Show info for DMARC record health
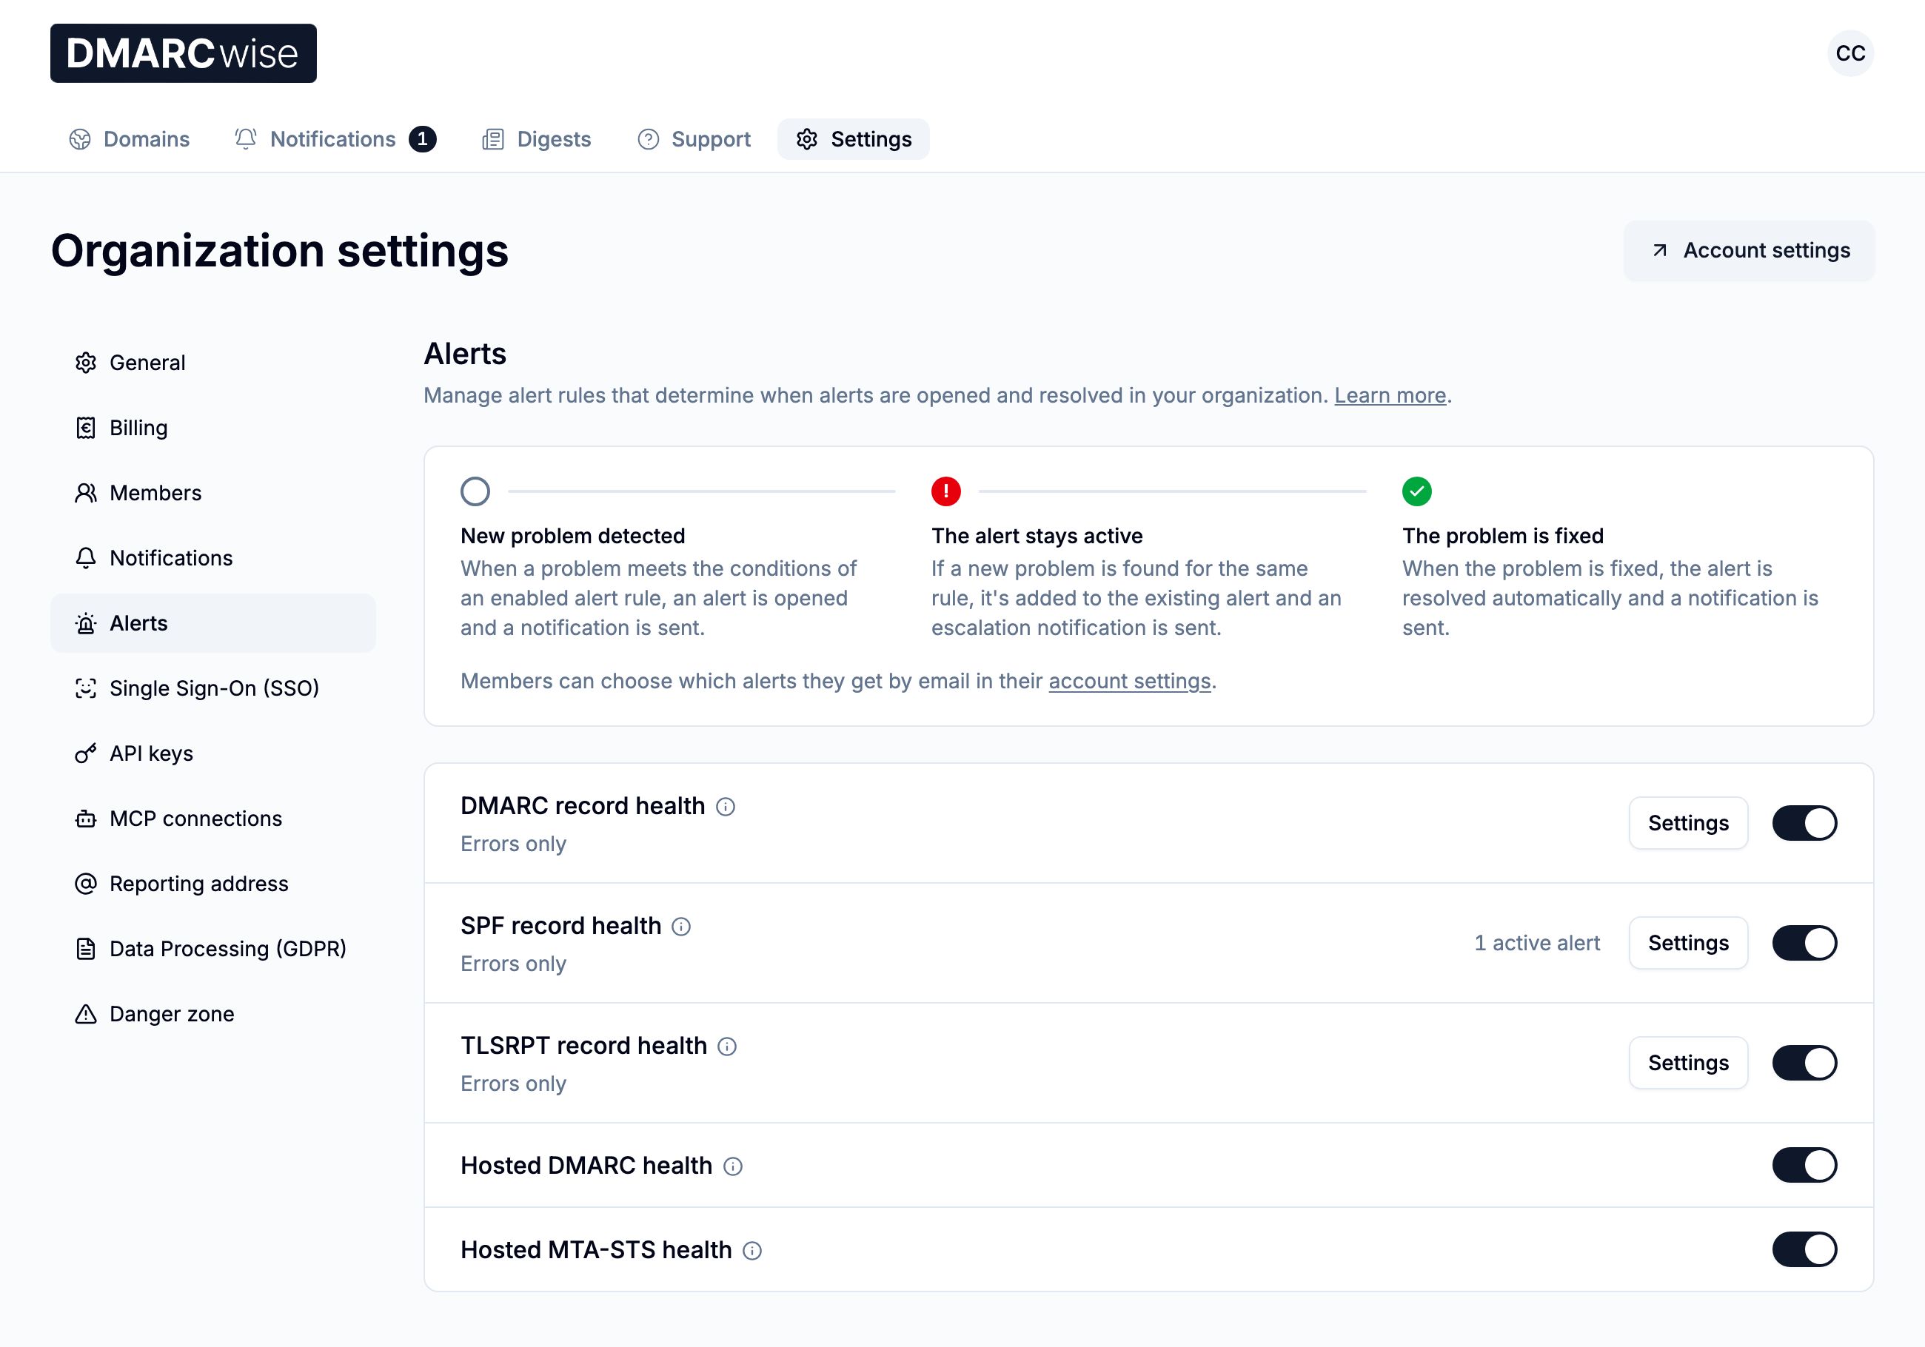The image size is (1925, 1347). tap(726, 807)
